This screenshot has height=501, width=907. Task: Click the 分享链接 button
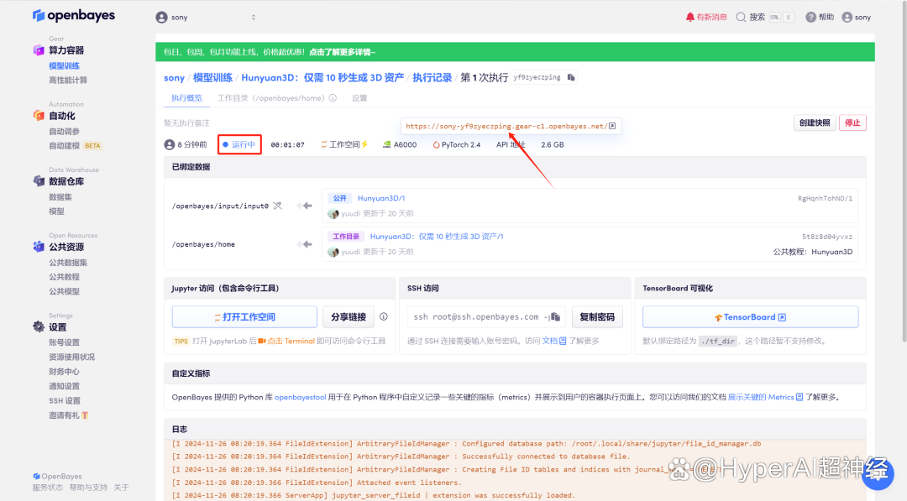click(x=349, y=316)
